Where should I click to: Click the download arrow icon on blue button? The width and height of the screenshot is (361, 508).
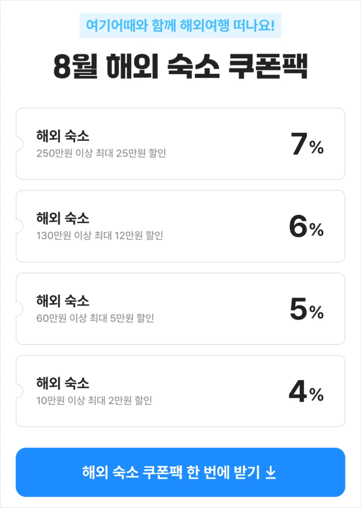point(271,472)
